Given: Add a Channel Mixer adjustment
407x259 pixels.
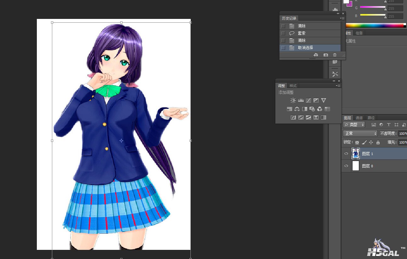Looking at the screenshot, I should (x=320, y=109).
